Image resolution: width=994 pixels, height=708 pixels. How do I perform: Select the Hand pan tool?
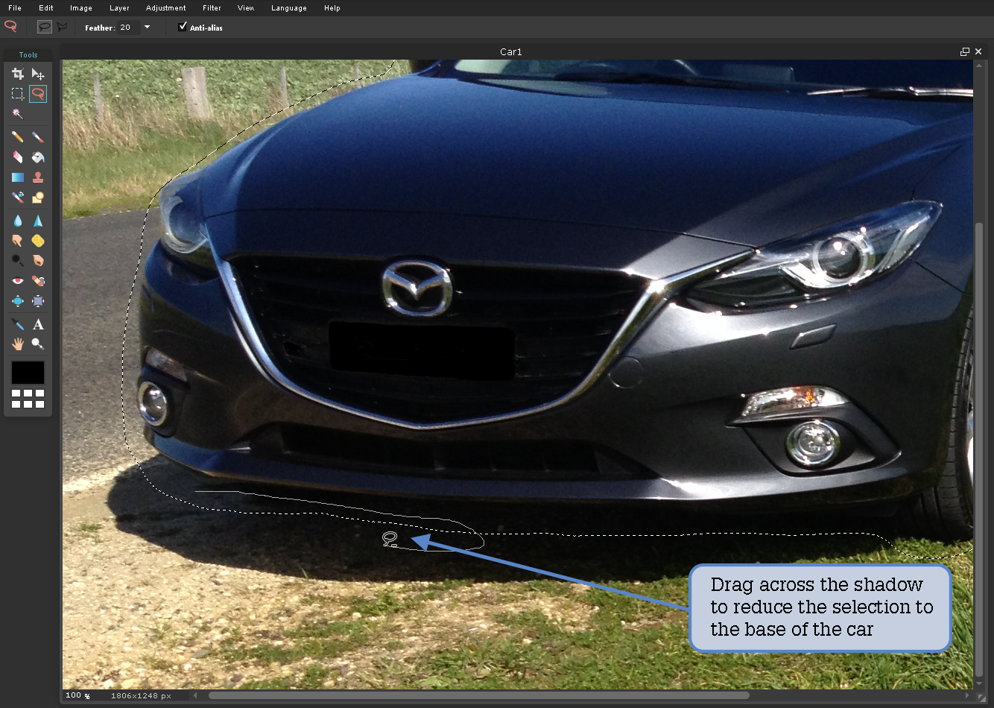click(x=18, y=344)
